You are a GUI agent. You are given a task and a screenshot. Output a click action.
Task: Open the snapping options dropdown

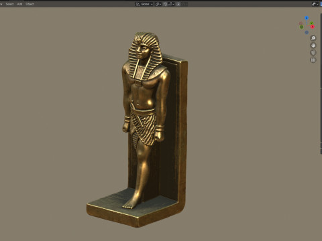point(171,4)
